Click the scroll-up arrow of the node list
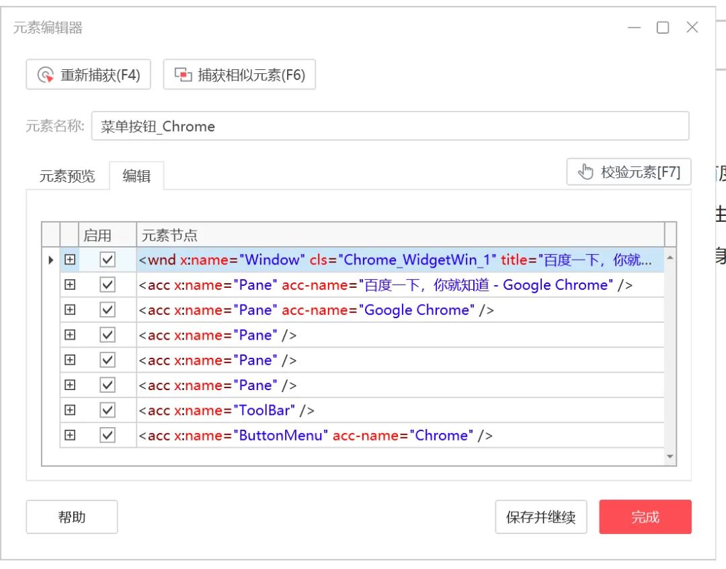Image resolution: width=726 pixels, height=569 pixels. click(670, 258)
